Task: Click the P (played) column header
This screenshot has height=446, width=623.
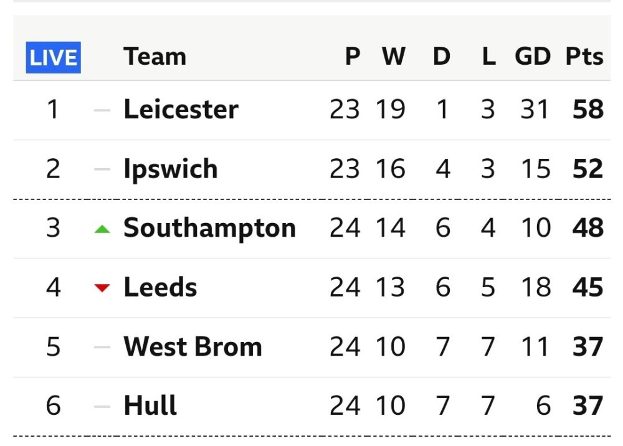Action: point(353,57)
